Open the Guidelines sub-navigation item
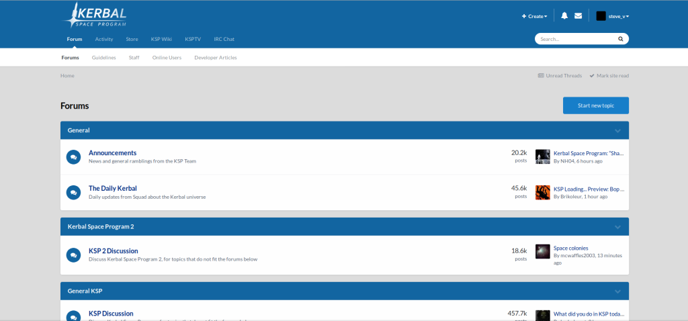This screenshot has height=321, width=688. 104,58
